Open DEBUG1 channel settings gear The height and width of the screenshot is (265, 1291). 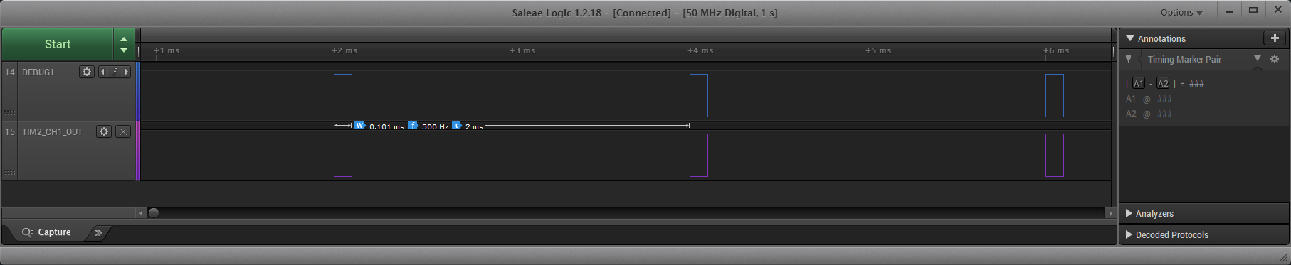coord(87,72)
